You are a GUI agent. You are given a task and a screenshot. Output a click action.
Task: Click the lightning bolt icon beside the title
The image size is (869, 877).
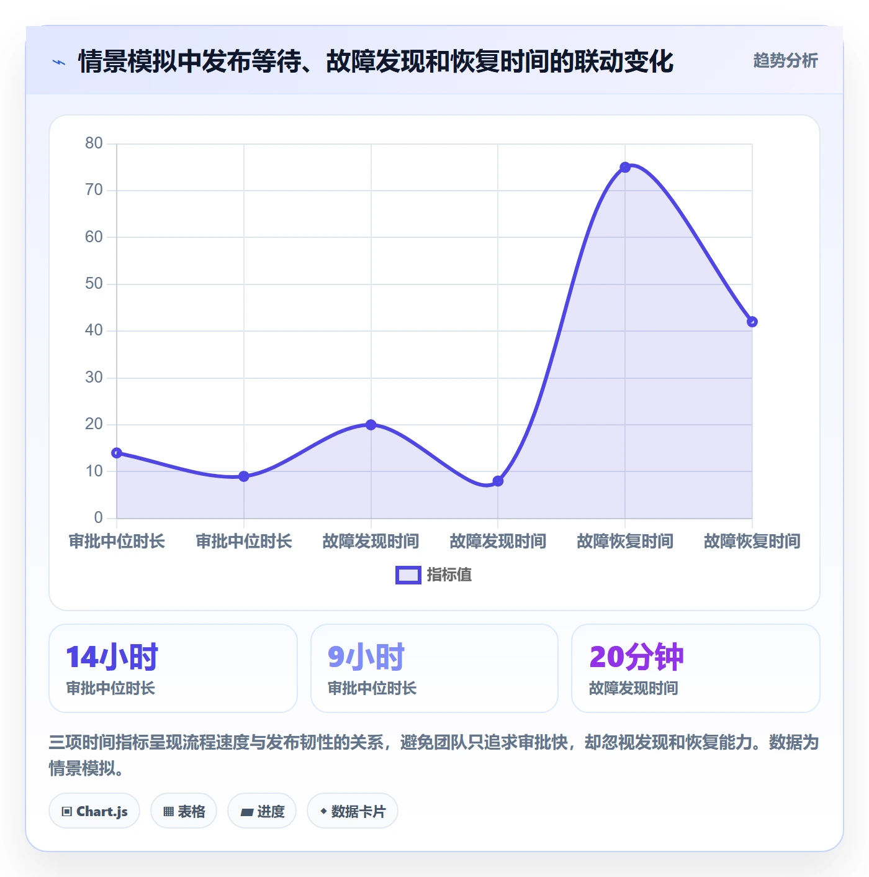click(x=59, y=62)
